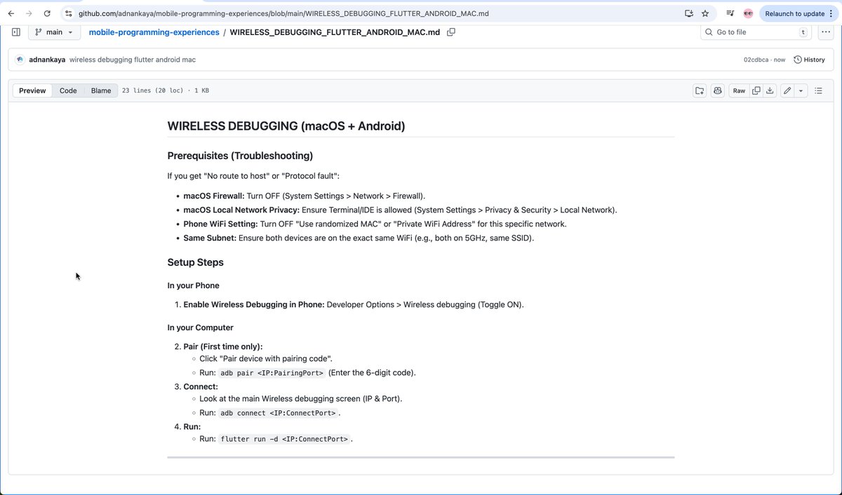
Task: Click heading WIRELESS DEBUGGING (macOS + Android)
Action: [x=286, y=126]
